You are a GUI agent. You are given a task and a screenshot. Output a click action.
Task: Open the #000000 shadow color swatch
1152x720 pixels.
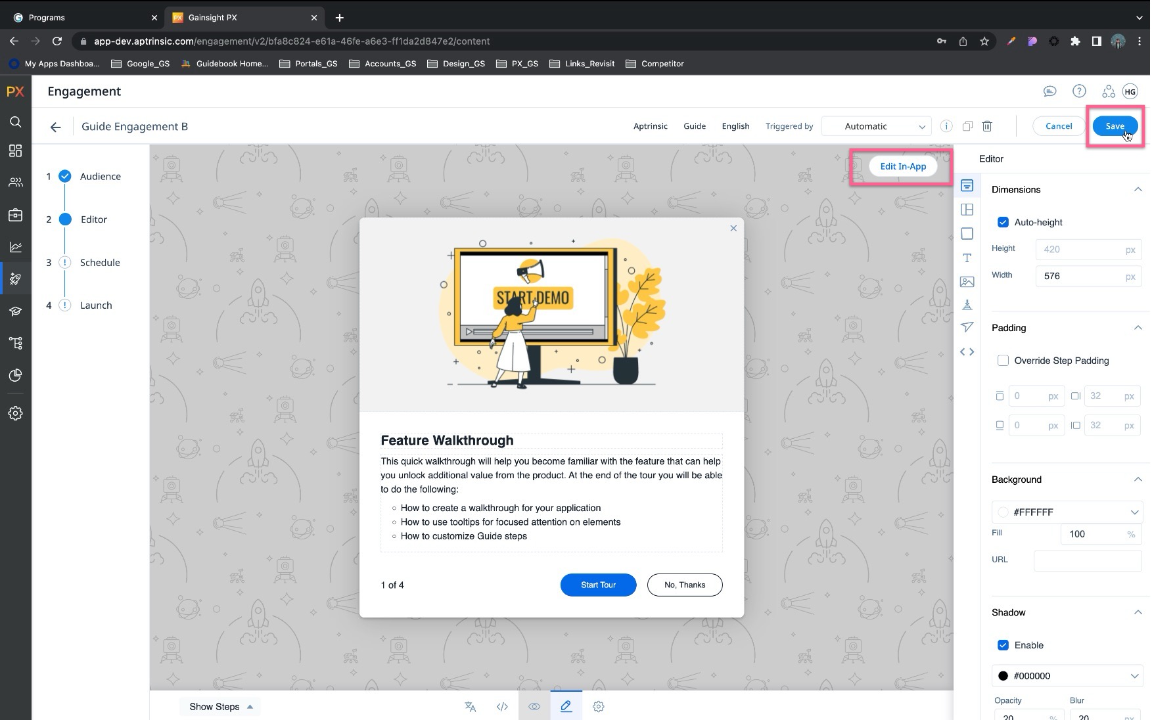tap(1003, 676)
